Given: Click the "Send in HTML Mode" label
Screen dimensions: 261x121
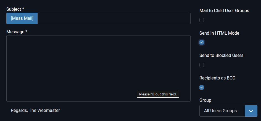Looking at the screenshot, I should (219, 33).
